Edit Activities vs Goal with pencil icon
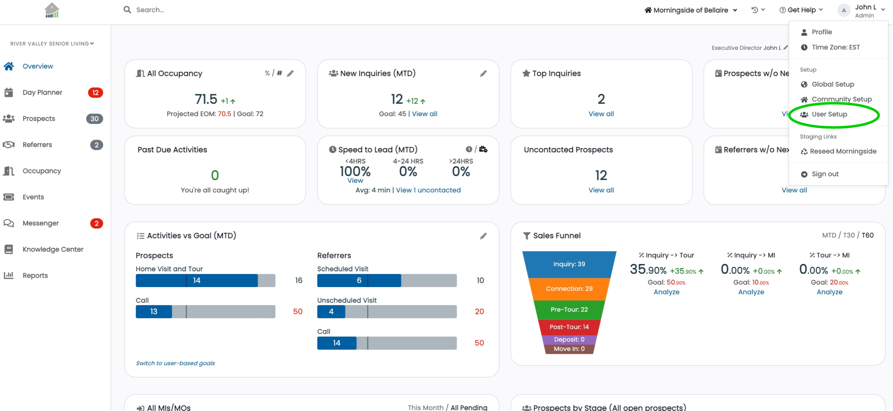Image resolution: width=893 pixels, height=411 pixels. pos(483,236)
